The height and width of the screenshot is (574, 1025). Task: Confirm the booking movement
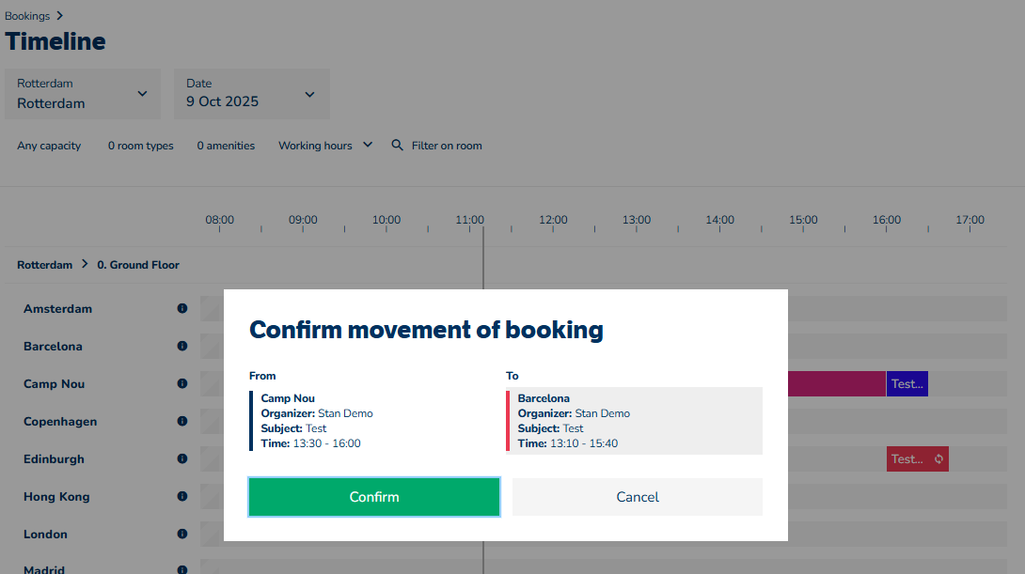click(x=374, y=497)
